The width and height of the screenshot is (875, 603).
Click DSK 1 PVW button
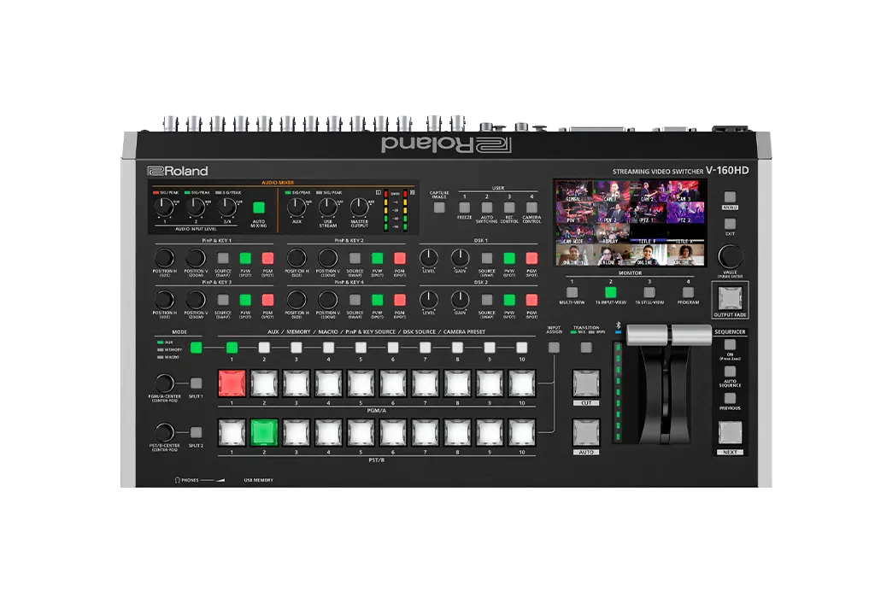(x=509, y=258)
